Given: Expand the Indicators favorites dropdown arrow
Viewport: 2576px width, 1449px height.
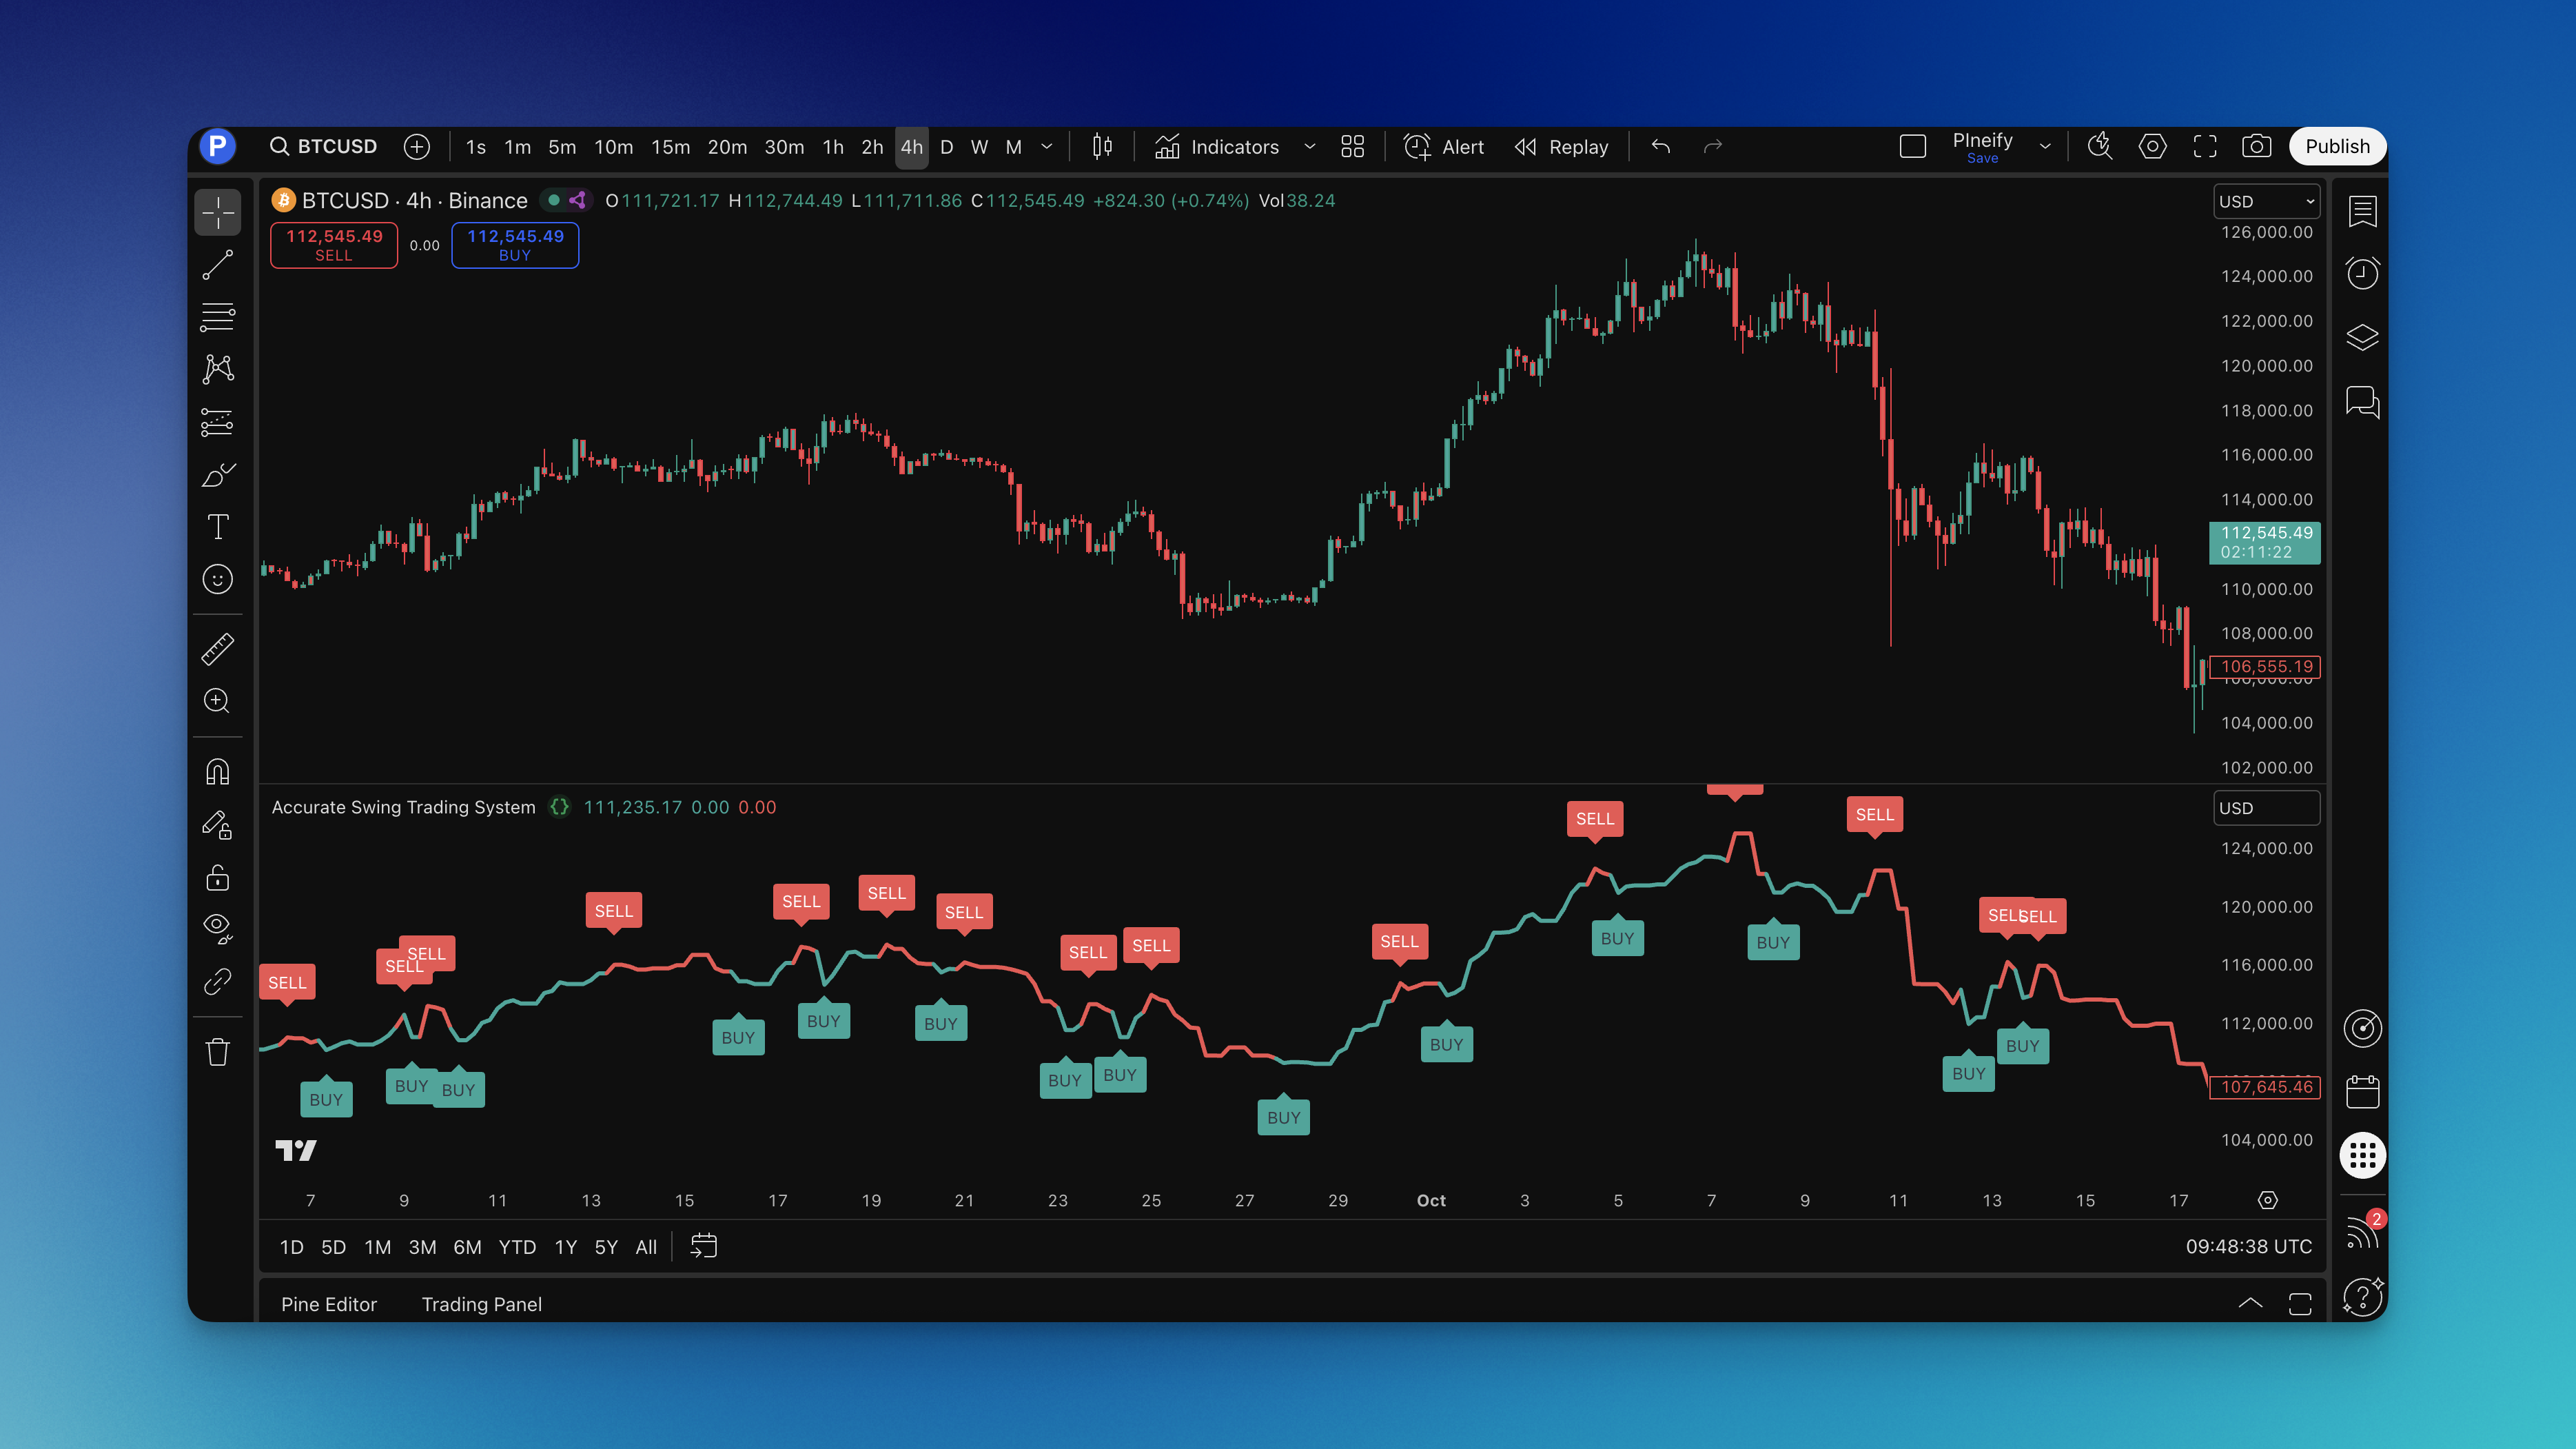Looking at the screenshot, I should [1309, 147].
